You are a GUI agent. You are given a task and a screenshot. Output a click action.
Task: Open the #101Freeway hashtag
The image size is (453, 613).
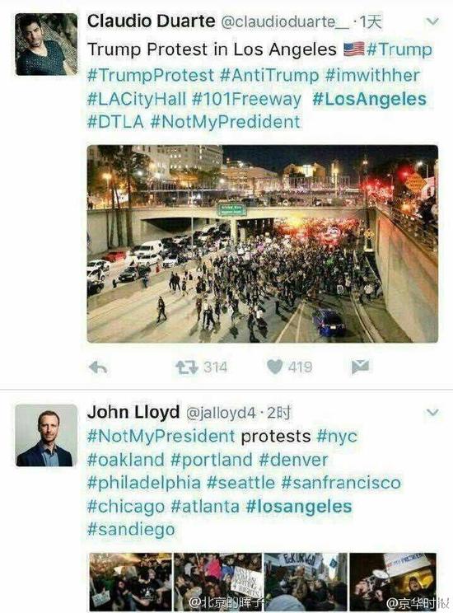(246, 99)
